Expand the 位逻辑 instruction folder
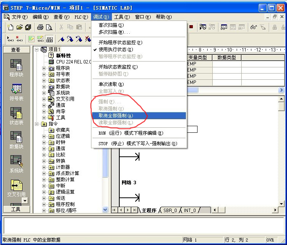Image resolution: width=287 pixels, height=245 pixels. (x=44, y=136)
